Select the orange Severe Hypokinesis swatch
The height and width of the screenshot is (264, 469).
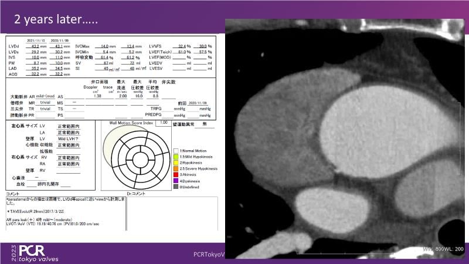click(176, 169)
